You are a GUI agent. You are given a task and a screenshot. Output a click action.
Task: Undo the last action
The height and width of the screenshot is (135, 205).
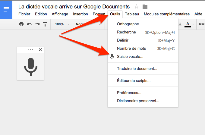point(29,24)
